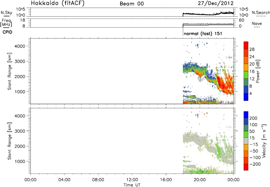Pick the gray segment of velocity colorbar
The height and width of the screenshot is (187, 270).
tap(246, 141)
